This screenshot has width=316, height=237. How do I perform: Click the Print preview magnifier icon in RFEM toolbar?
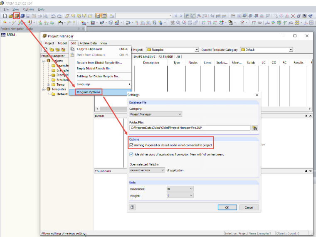click(x=46, y=16)
